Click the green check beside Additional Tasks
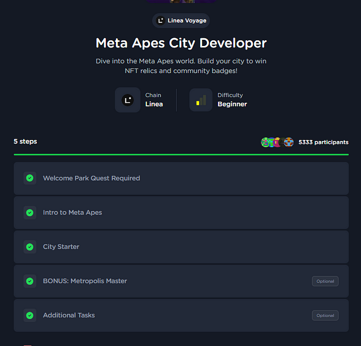This screenshot has height=346, width=361. pos(30,316)
